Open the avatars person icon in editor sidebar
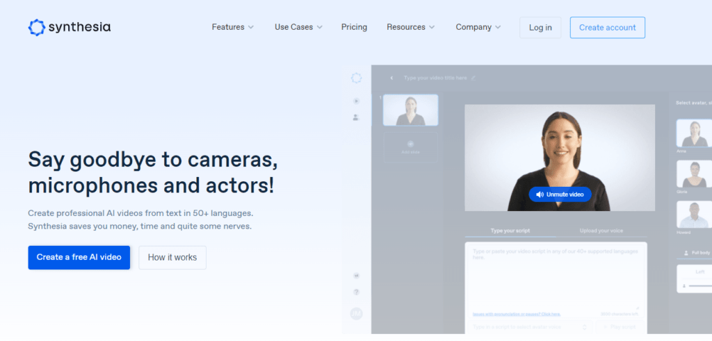712x341 pixels. [x=357, y=117]
